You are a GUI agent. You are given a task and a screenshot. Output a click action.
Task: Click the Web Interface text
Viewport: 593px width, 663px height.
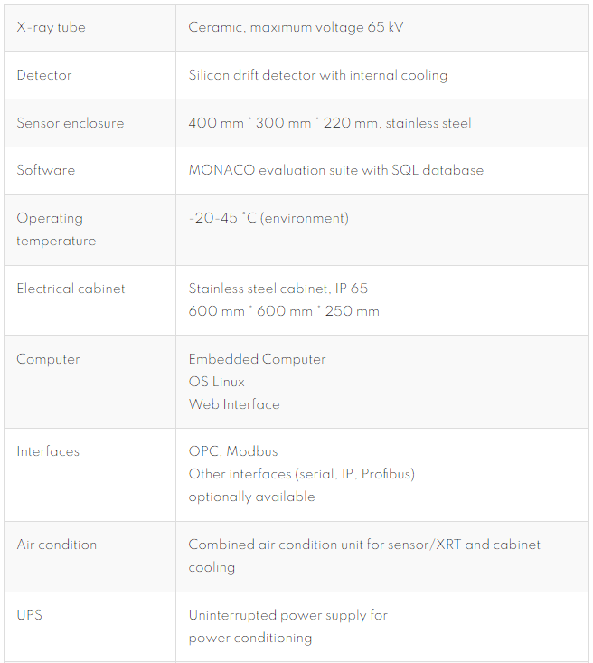click(x=234, y=404)
